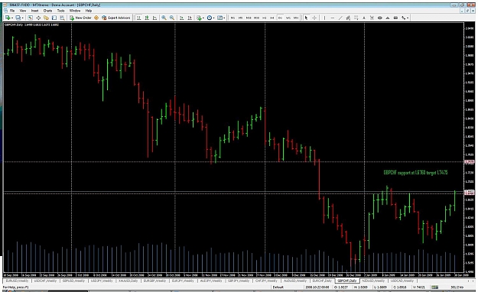Select the Text drawing tool
Image resolution: width=478 pixels, height=292 pixels.
pos(364,18)
